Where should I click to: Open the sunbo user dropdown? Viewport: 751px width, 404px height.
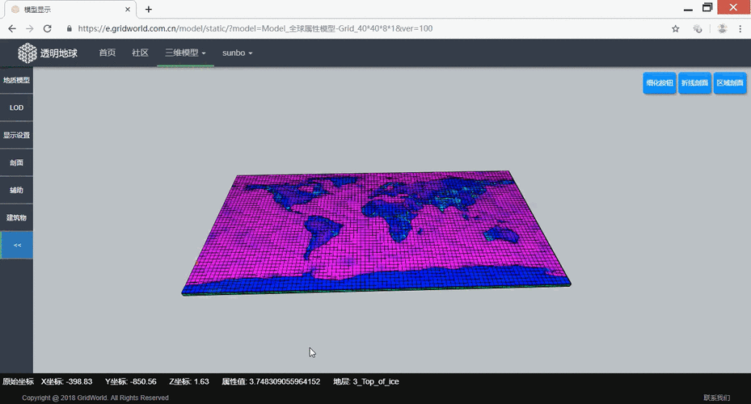[x=237, y=53]
